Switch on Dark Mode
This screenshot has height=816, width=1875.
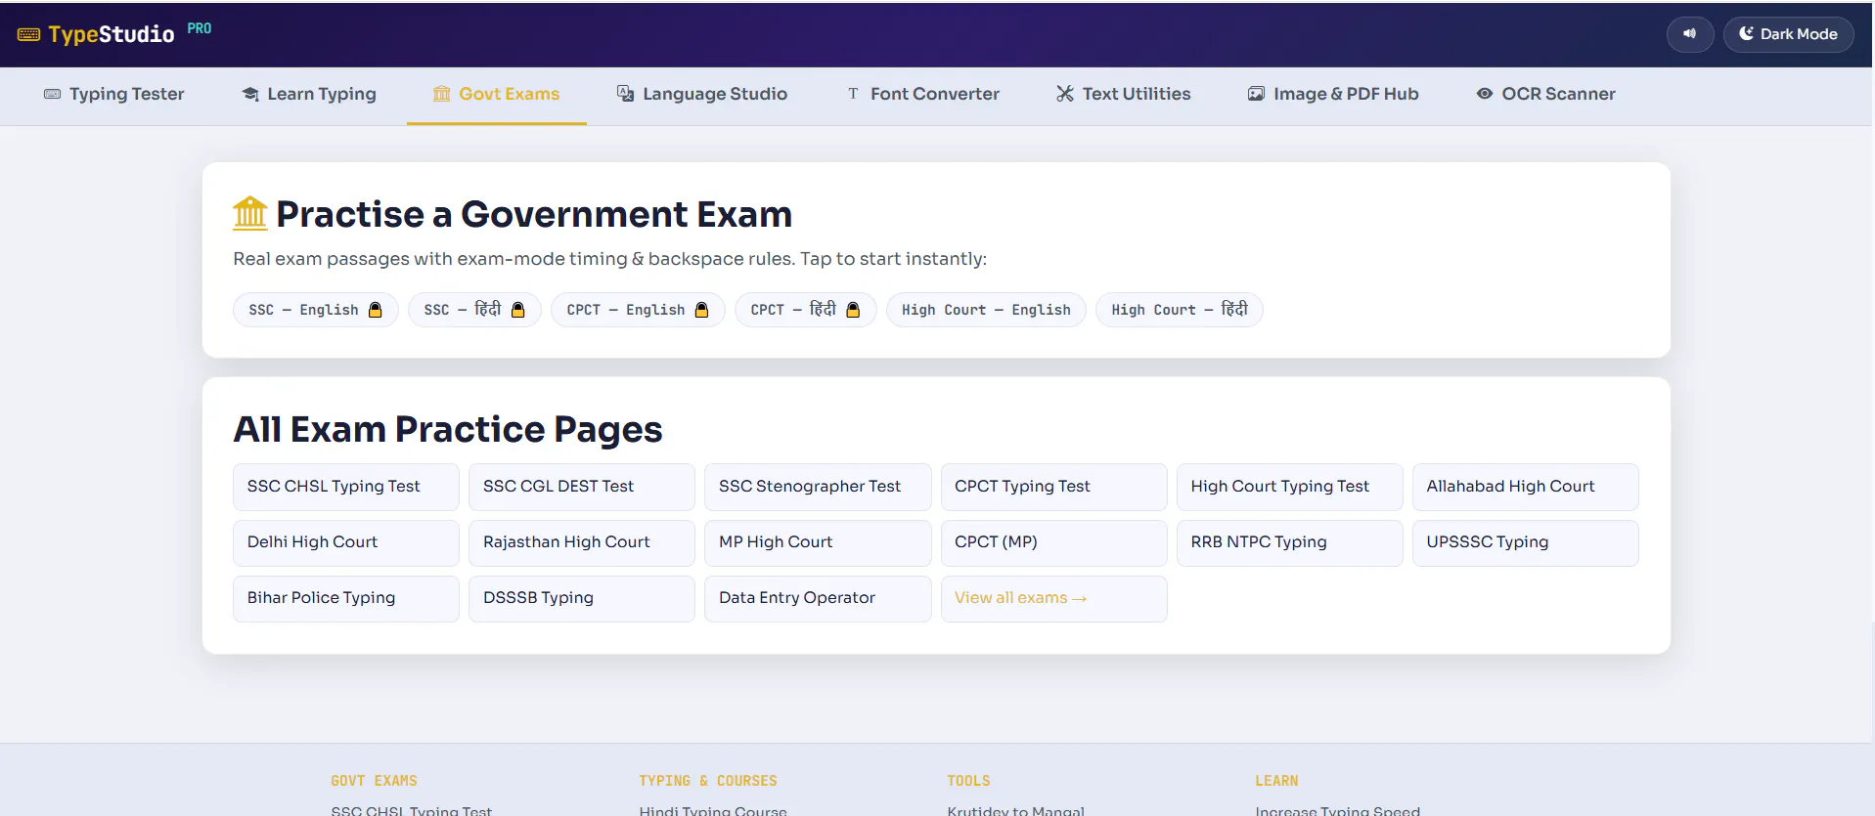click(1788, 34)
